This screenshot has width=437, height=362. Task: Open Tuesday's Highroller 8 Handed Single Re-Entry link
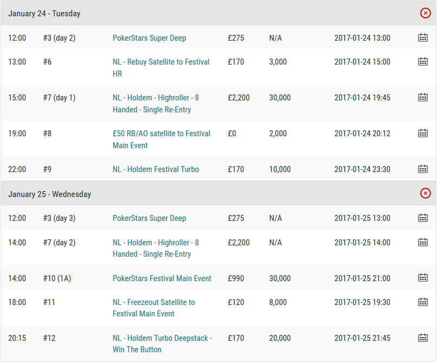[x=156, y=104]
